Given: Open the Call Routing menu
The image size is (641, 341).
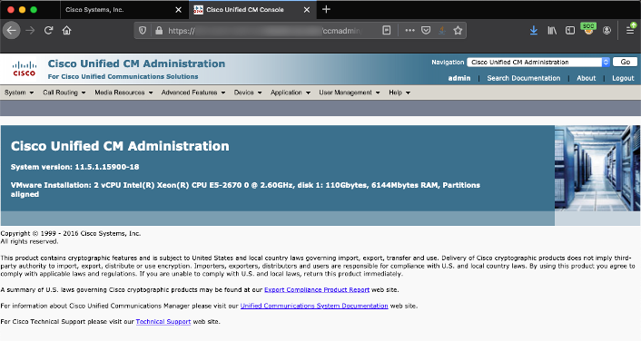Looking at the screenshot, I should [64, 93].
